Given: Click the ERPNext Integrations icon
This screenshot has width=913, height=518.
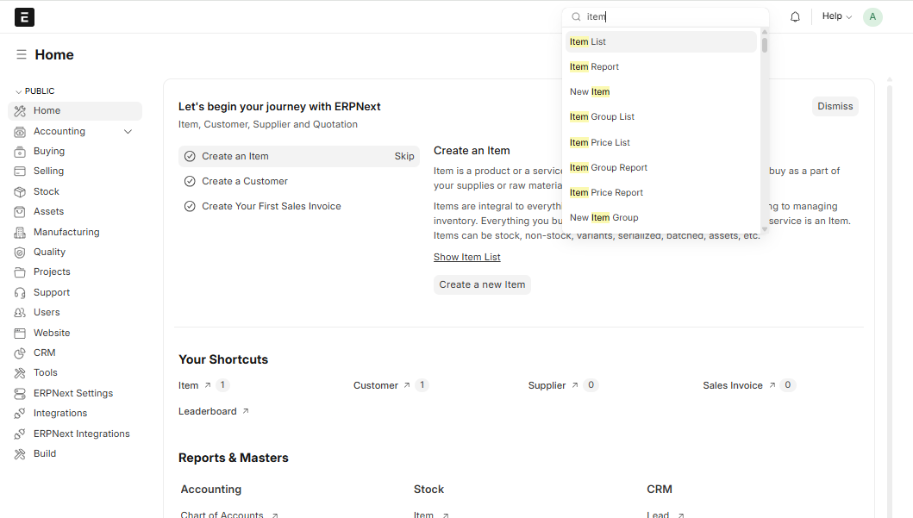Looking at the screenshot, I should click(20, 434).
